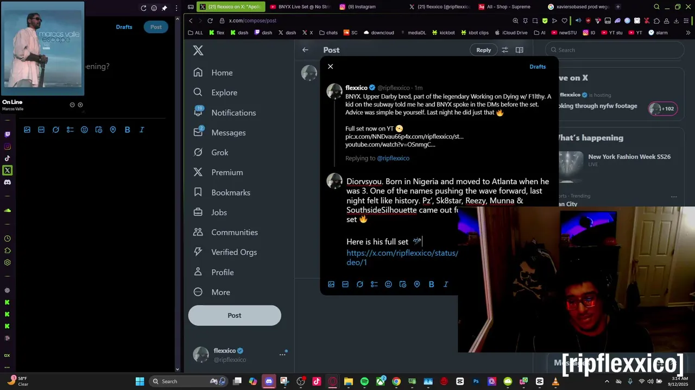The width and height of the screenshot is (695, 390).
Task: Open Windows Start menu
Action: (140, 381)
